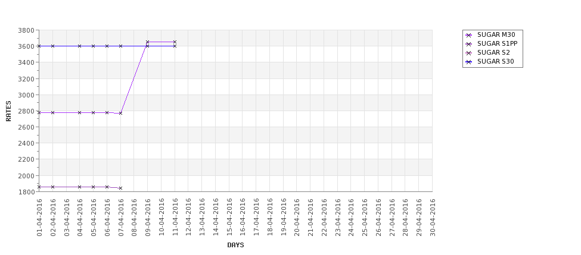Click the 08-04-2016 date label
Viewport: 581px width, 255px height.
click(134, 218)
